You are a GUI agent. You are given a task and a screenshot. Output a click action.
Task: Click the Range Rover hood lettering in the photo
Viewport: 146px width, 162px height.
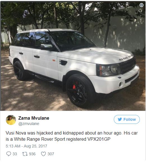(x=126, y=57)
